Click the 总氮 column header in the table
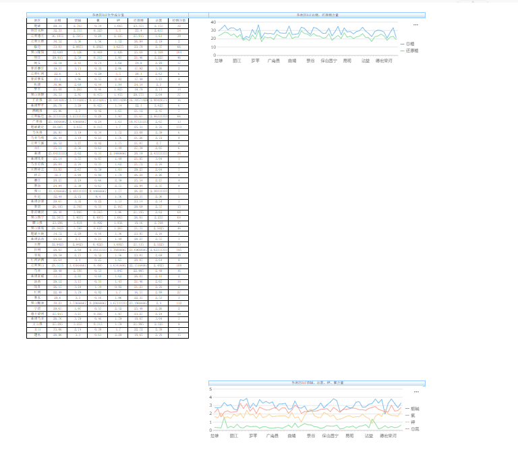 click(x=159, y=20)
